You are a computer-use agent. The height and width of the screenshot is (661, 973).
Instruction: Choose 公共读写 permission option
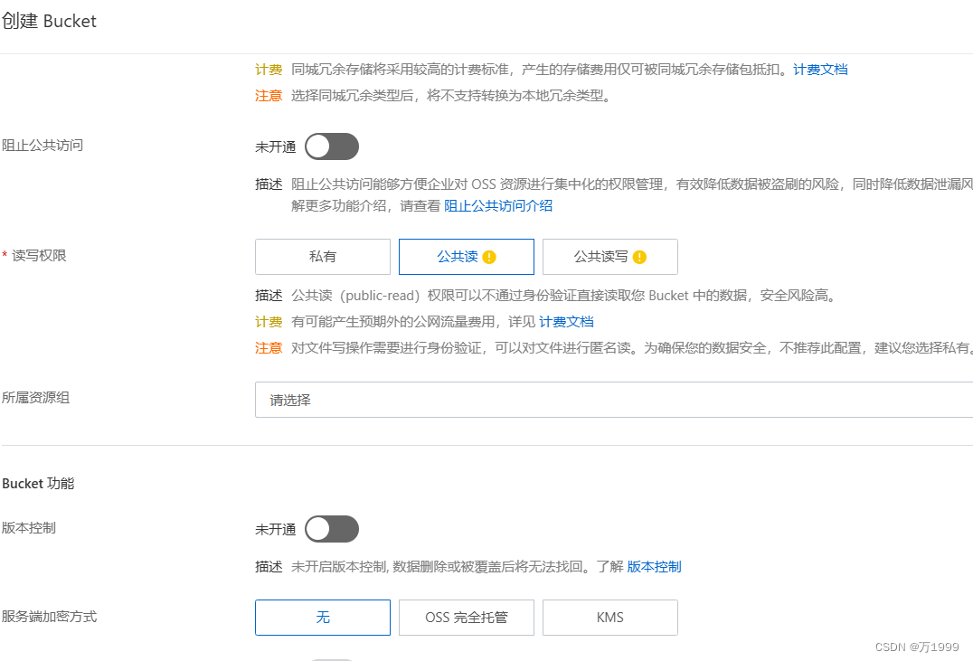(x=610, y=256)
